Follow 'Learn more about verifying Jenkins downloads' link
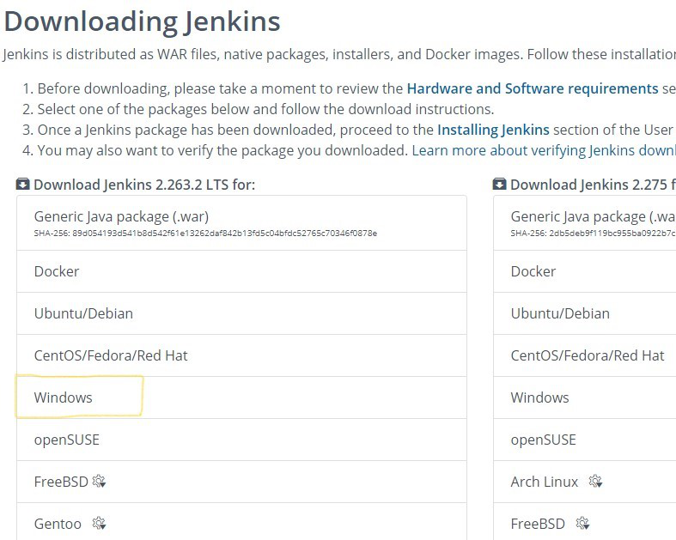This screenshot has height=540, width=676. point(544,150)
